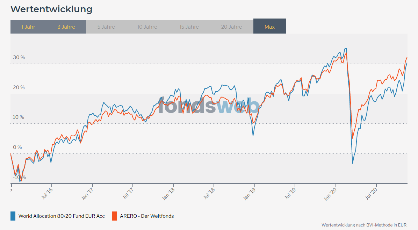Choose the 5 Jahre period tab
Image resolution: width=418 pixels, height=230 pixels.
click(x=106, y=27)
